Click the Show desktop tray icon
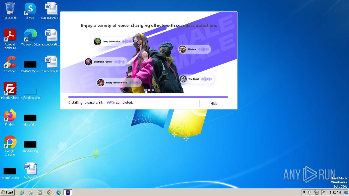This screenshot has height=196, width=349. coord(346,192)
